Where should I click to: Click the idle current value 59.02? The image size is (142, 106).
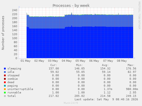click(x=55, y=72)
